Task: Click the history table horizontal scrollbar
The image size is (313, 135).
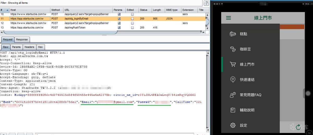Action: click(60, 32)
